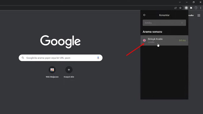Focus the londra location search box
Screen dimensions: 203x114
[164, 23]
